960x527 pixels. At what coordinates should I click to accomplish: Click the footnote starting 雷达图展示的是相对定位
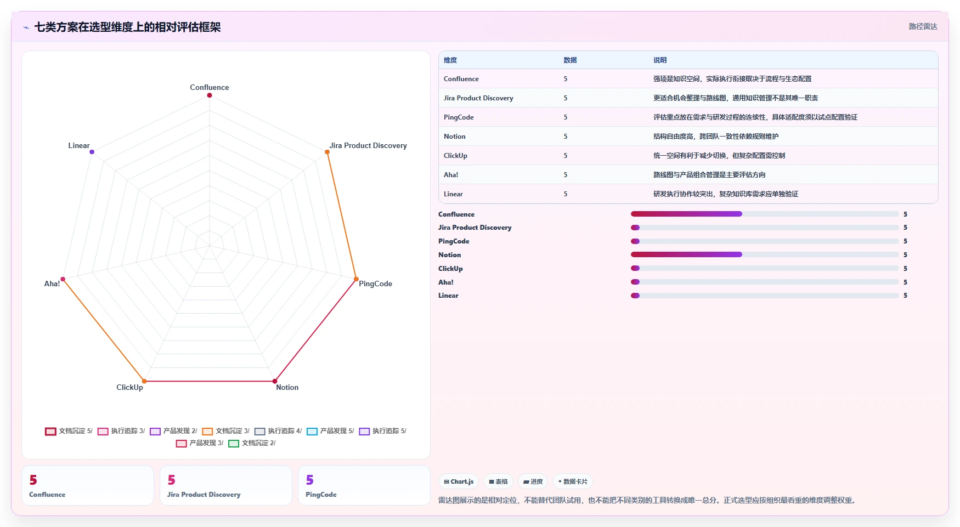pyautogui.click(x=649, y=500)
